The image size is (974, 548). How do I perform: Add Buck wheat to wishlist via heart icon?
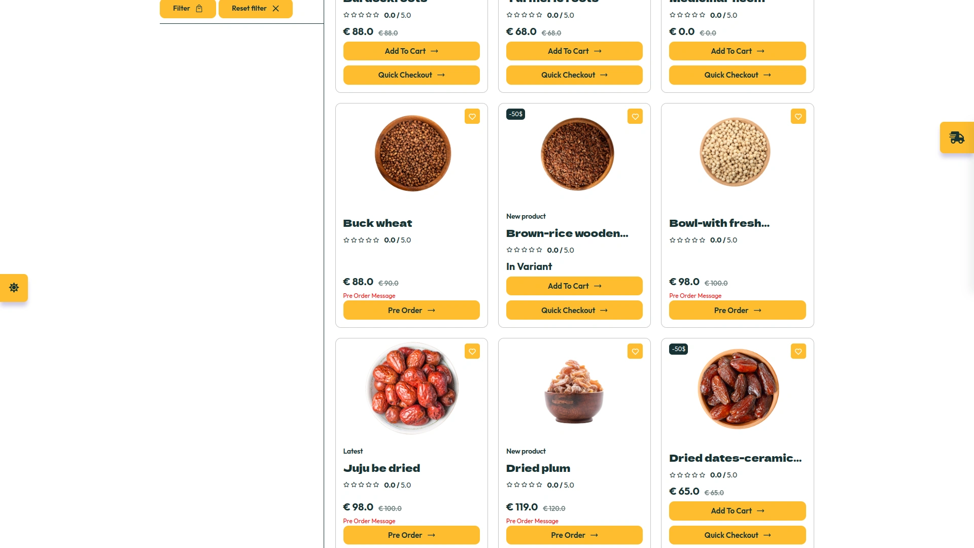472,117
